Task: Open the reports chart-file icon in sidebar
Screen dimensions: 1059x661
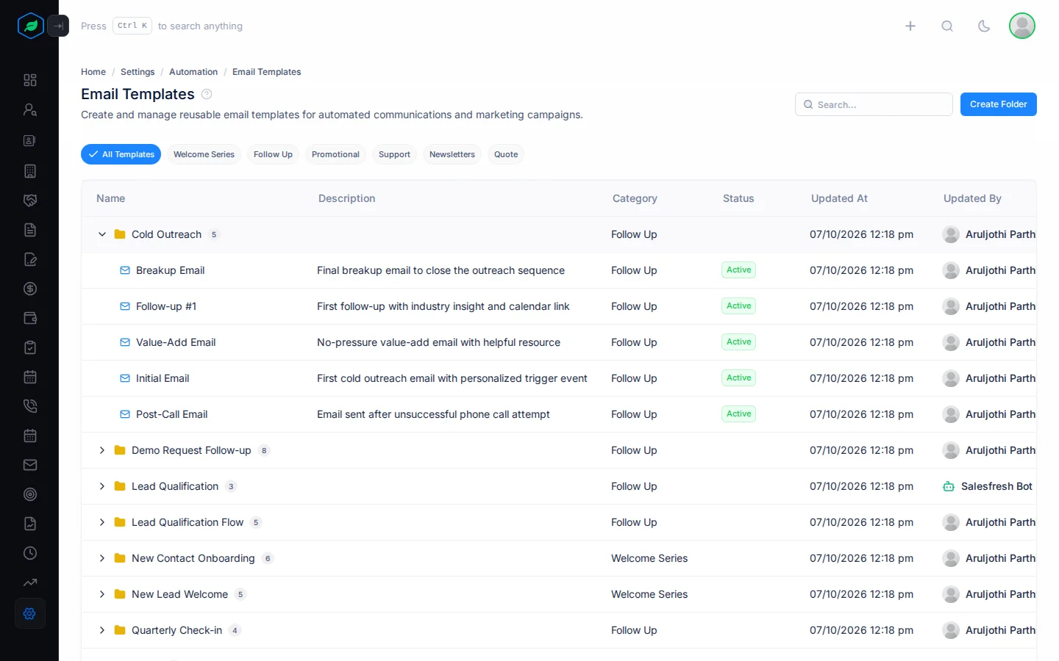Action: coord(30,524)
